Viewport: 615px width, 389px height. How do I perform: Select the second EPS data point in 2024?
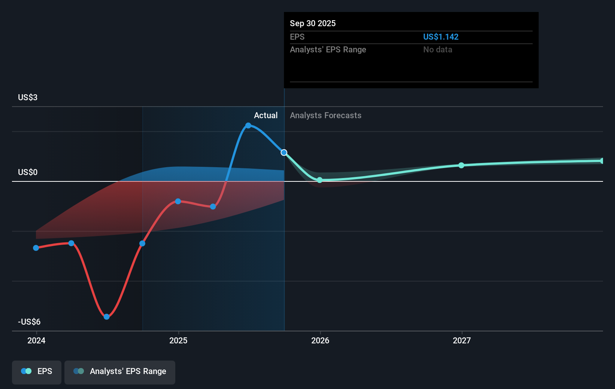tap(72, 243)
